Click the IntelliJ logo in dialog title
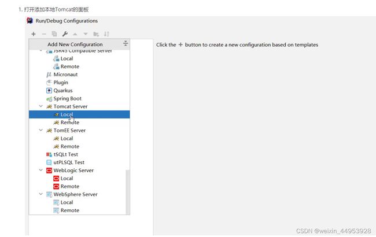This screenshot has height=237, width=376. 30,21
